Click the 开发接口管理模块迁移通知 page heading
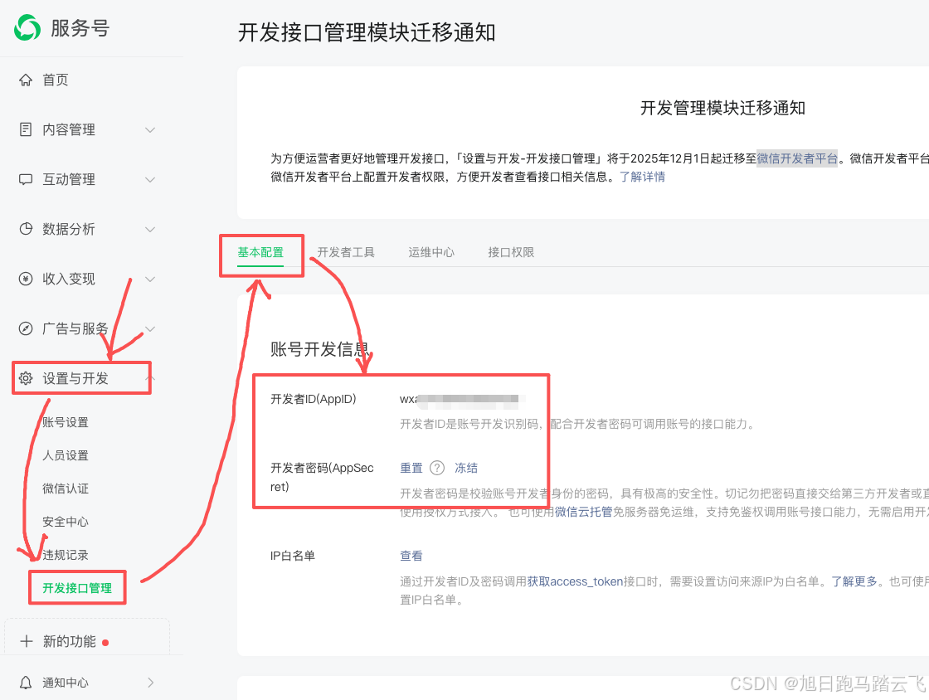Screen dimensions: 929x700 pyautogui.click(x=367, y=32)
